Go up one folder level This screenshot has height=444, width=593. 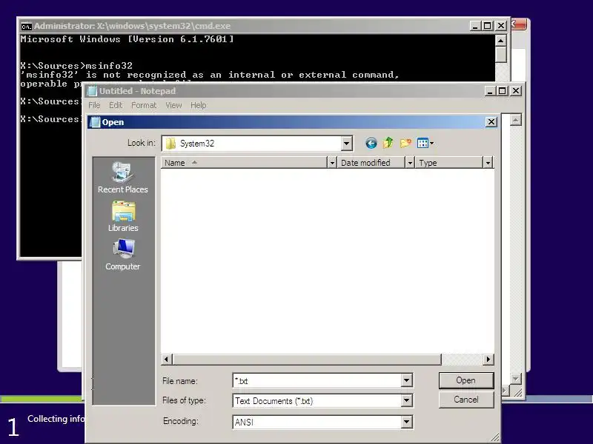388,143
